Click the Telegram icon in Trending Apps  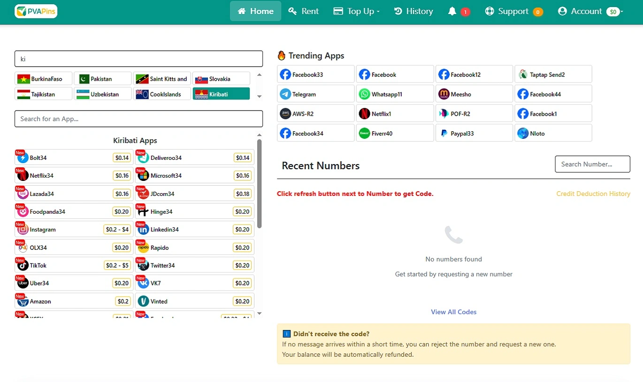click(285, 94)
